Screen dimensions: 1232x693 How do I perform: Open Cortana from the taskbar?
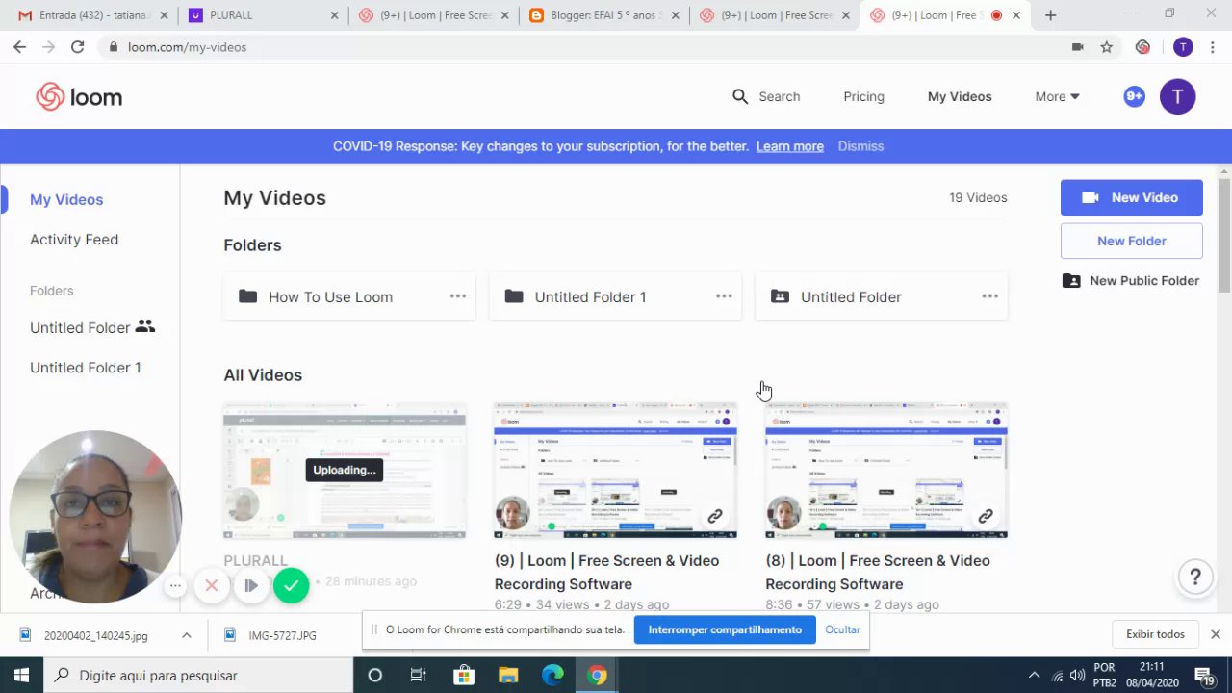pyautogui.click(x=375, y=675)
